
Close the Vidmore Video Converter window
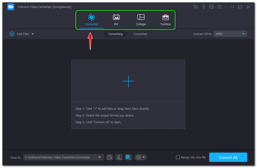pyautogui.click(x=248, y=7)
